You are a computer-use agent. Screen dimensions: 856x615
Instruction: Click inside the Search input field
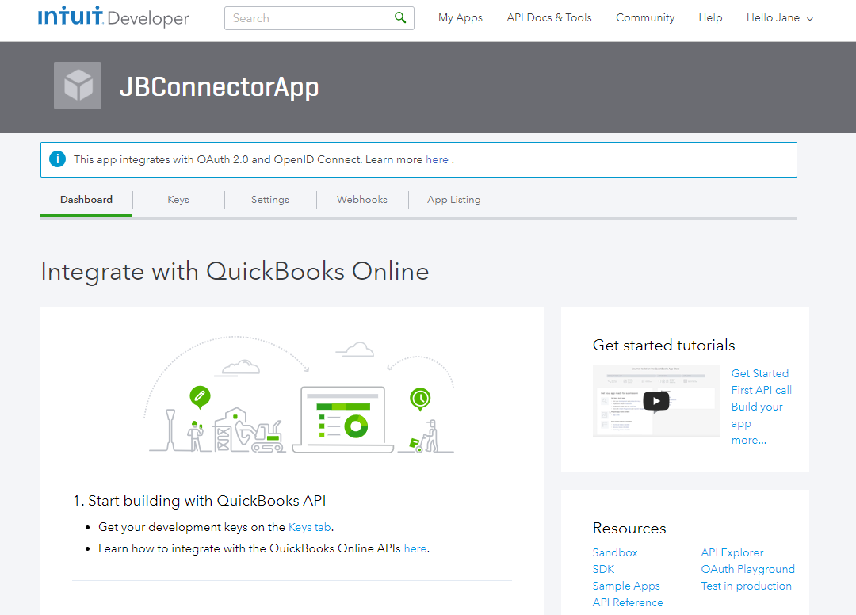tap(309, 18)
